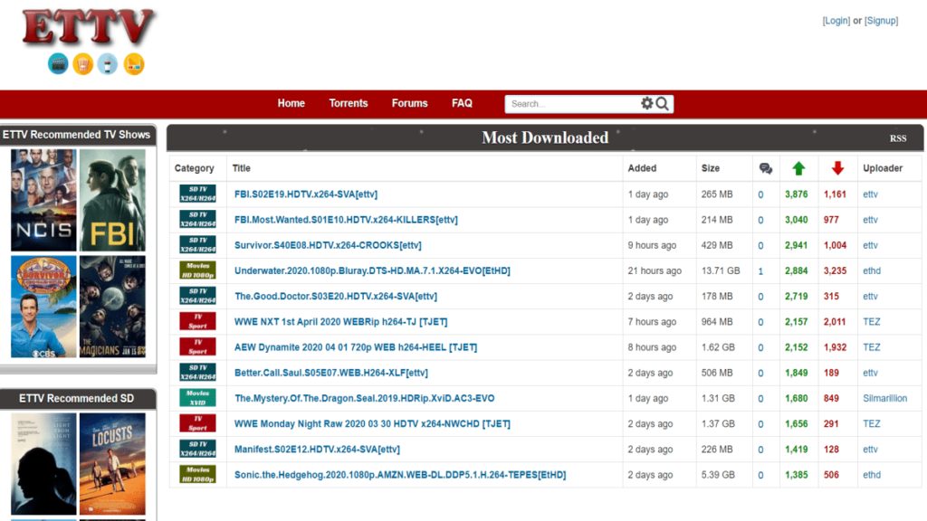Click the Login link

[836, 21]
